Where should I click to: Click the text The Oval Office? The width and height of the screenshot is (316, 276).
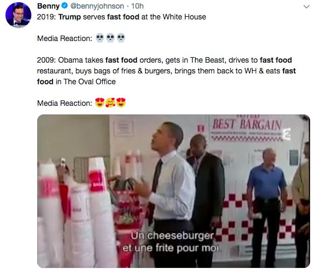90,82
